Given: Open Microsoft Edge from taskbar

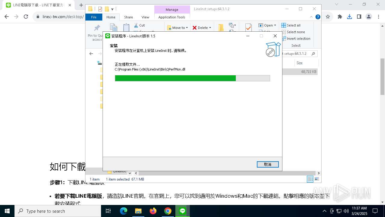Looking at the screenshot, I should pos(124,211).
